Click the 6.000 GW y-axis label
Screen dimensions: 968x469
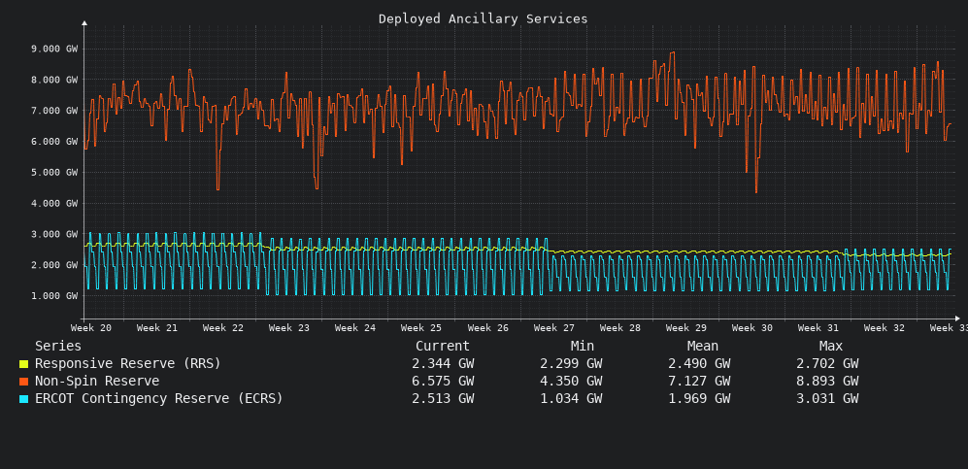coord(54,142)
